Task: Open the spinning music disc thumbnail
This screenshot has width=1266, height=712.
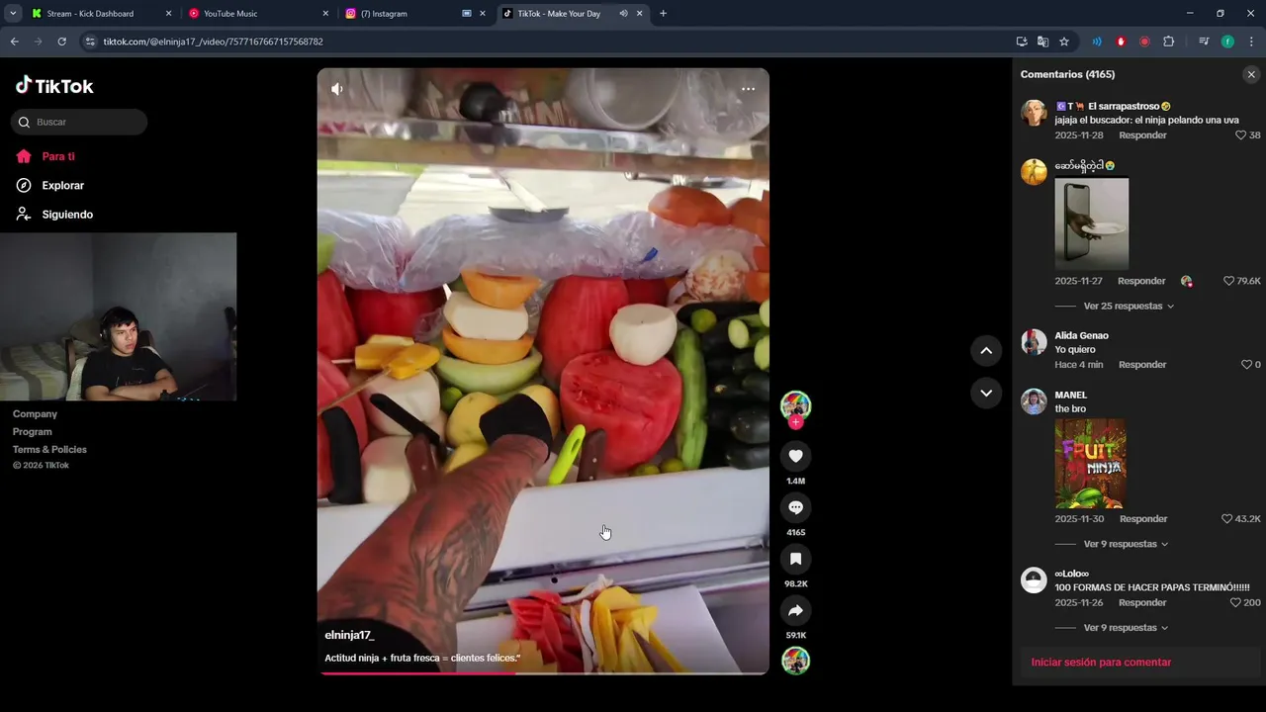Action: point(795,661)
